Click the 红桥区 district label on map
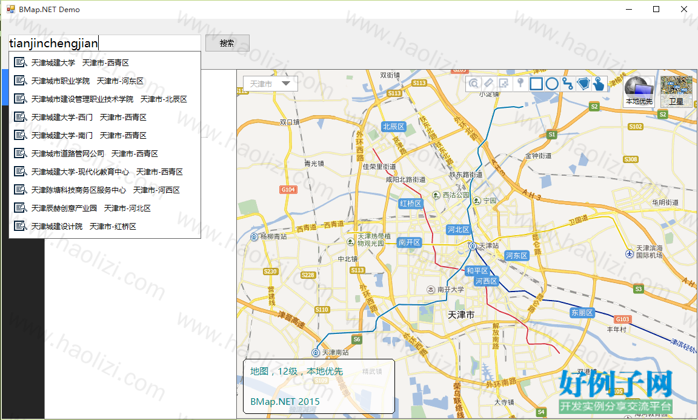Image resolution: width=698 pixels, height=420 pixels. (410, 204)
